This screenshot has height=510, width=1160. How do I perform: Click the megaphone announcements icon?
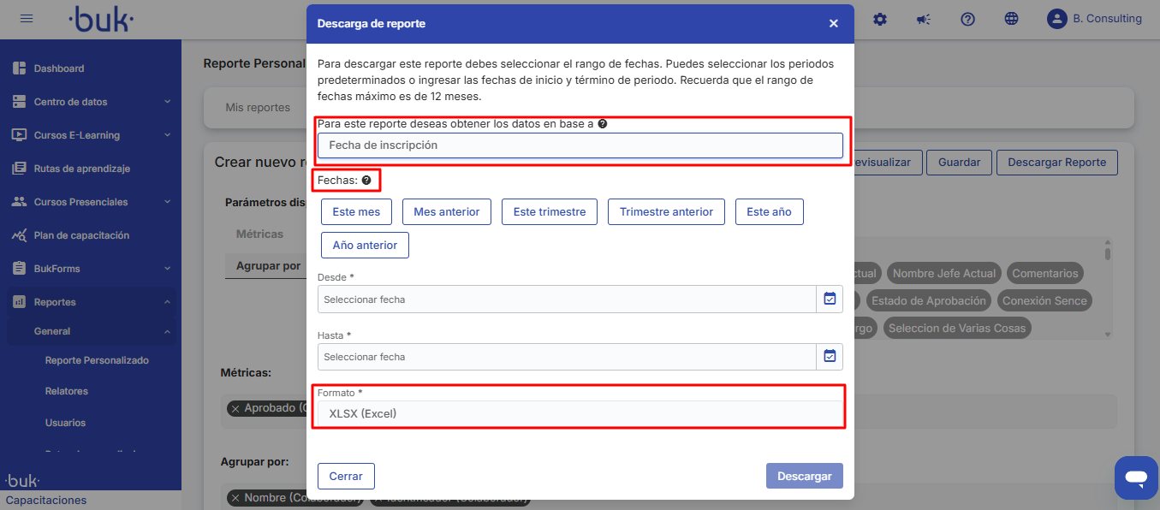[x=924, y=19]
